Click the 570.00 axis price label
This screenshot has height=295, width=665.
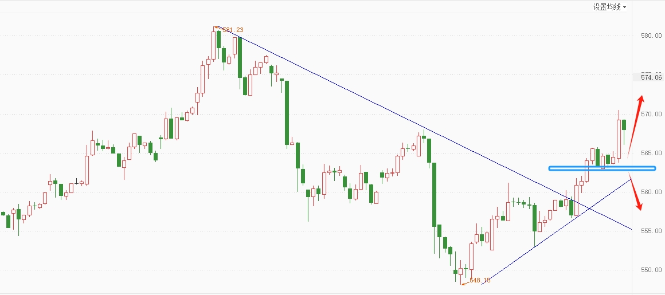tap(651, 114)
